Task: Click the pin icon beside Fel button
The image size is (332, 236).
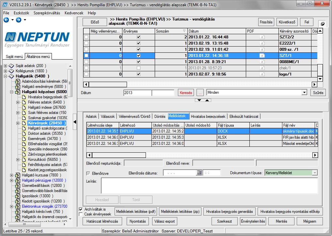Action: tap(323, 24)
